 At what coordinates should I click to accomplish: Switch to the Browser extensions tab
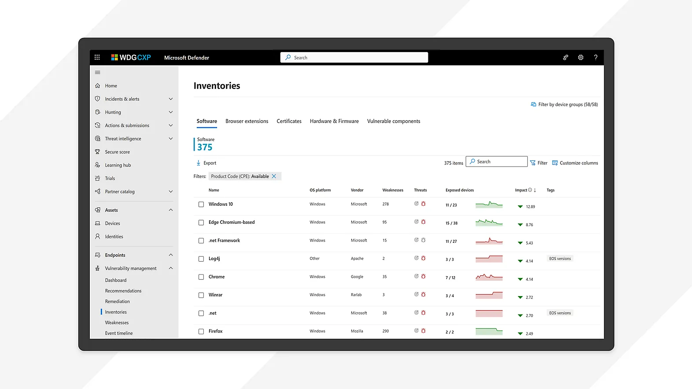click(247, 121)
